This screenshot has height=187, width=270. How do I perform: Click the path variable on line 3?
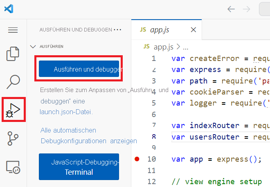tap(198, 81)
